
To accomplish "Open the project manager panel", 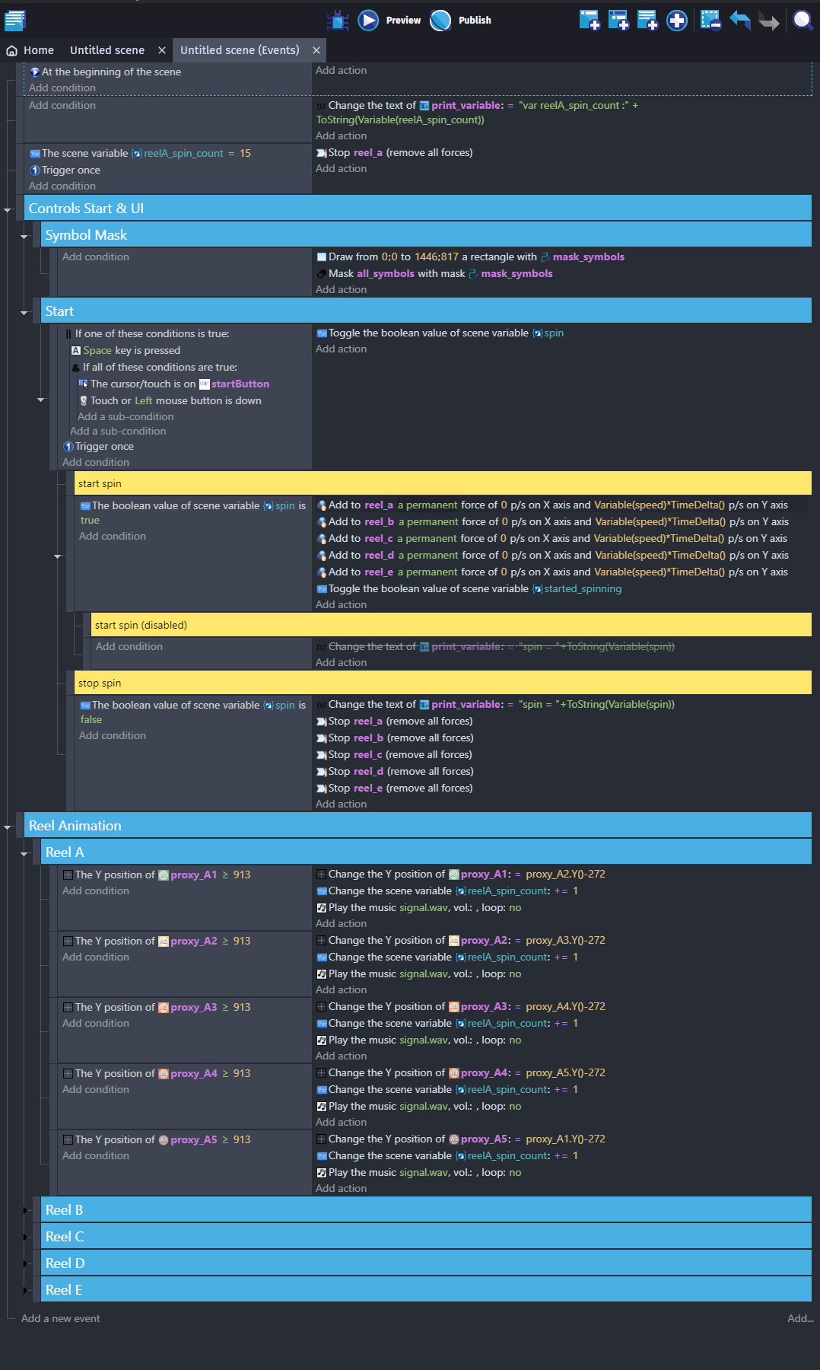I will click(15, 20).
